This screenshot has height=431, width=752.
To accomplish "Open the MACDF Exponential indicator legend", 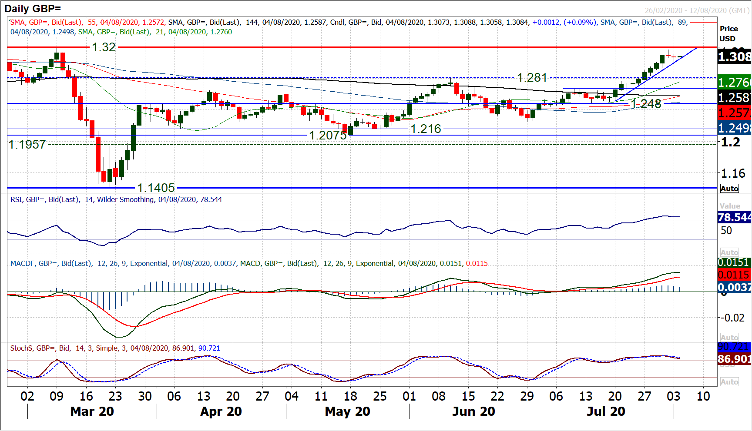I will pyautogui.click(x=249, y=263).
